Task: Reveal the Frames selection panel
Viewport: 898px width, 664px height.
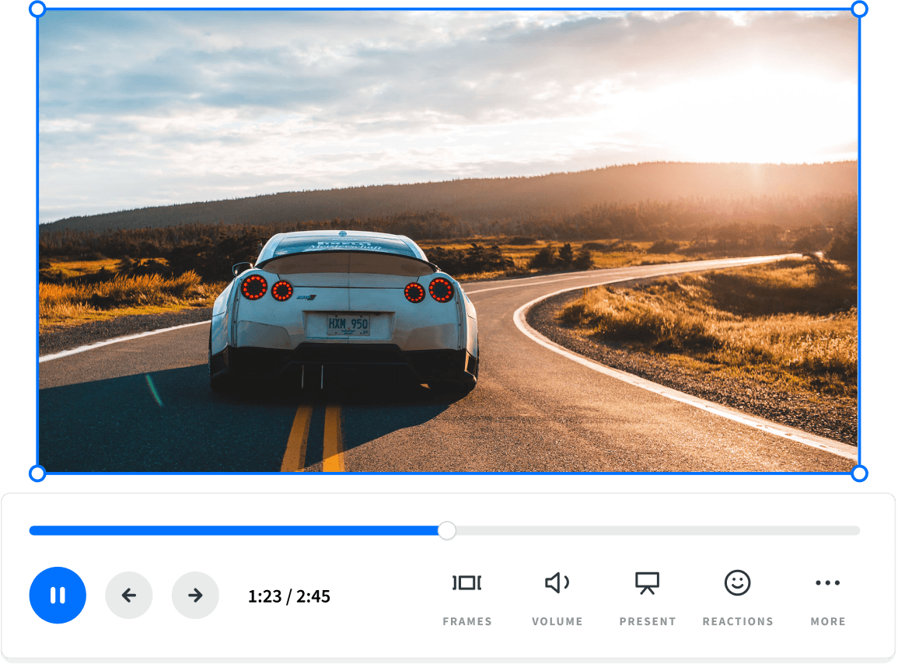Action: [x=466, y=583]
